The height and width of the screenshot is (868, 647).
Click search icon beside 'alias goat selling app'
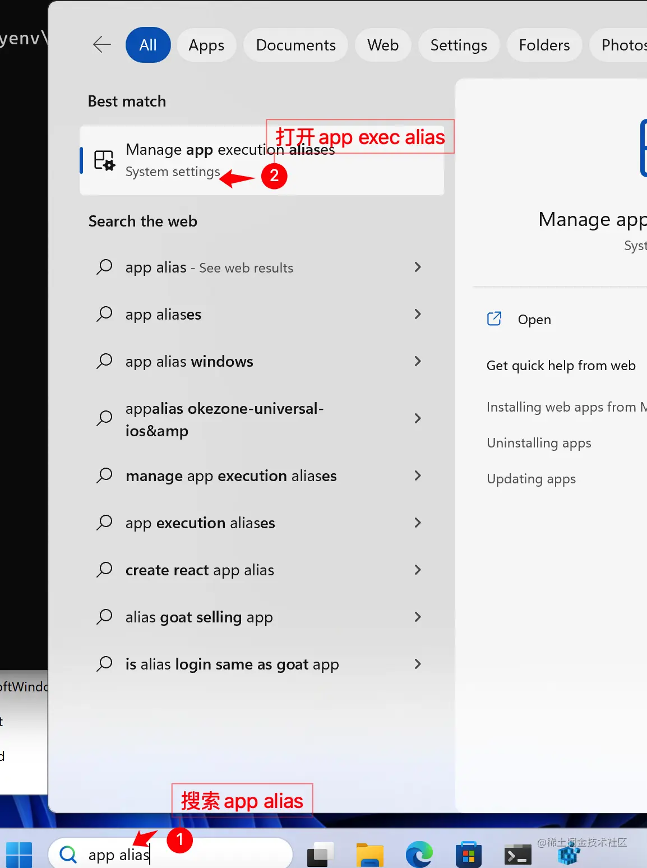(x=104, y=617)
